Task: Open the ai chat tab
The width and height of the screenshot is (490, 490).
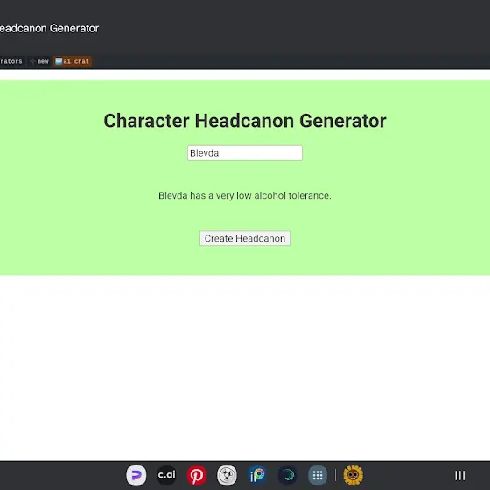Action: click(x=73, y=61)
